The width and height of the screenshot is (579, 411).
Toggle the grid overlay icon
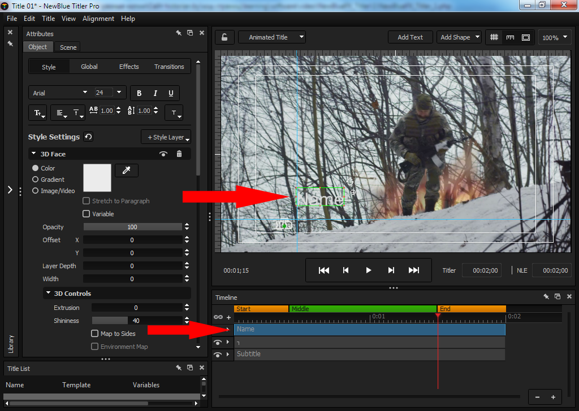[x=494, y=37]
